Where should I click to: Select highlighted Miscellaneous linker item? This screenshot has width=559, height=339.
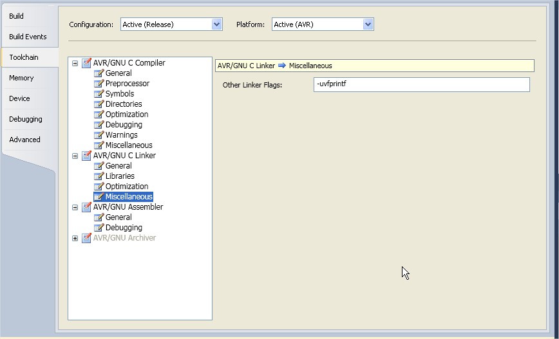(x=129, y=197)
